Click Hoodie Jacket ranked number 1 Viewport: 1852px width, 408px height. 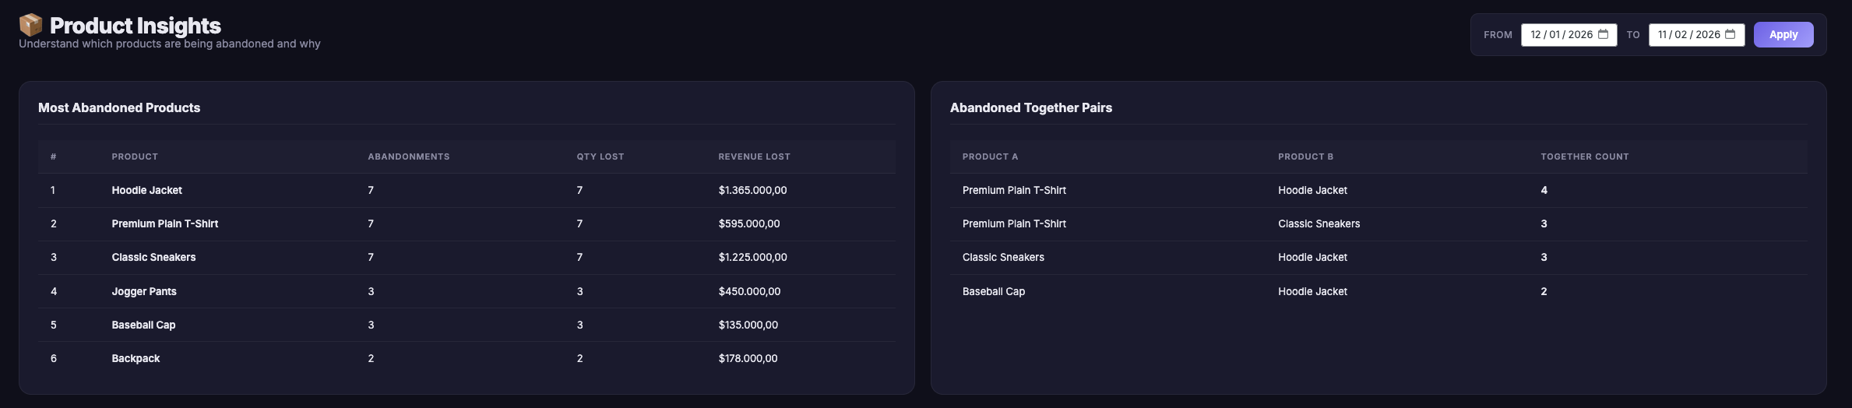(146, 190)
